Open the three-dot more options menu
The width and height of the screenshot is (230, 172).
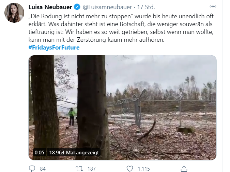(x=213, y=6)
